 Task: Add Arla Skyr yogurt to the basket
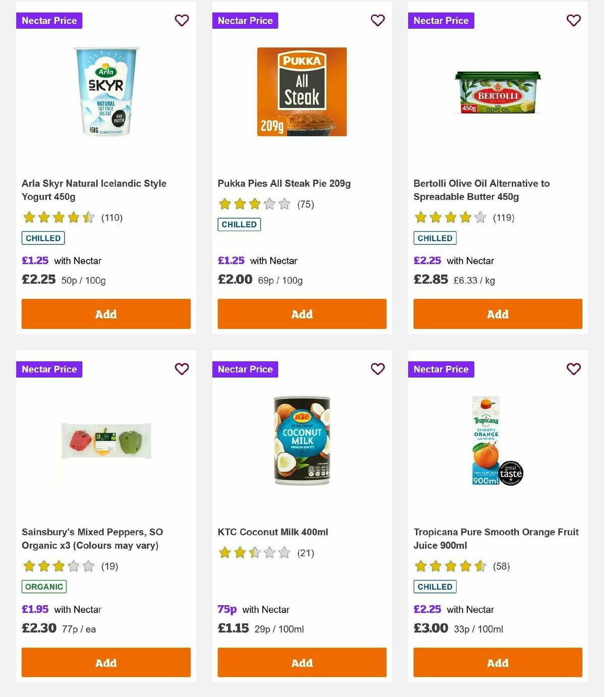click(106, 314)
